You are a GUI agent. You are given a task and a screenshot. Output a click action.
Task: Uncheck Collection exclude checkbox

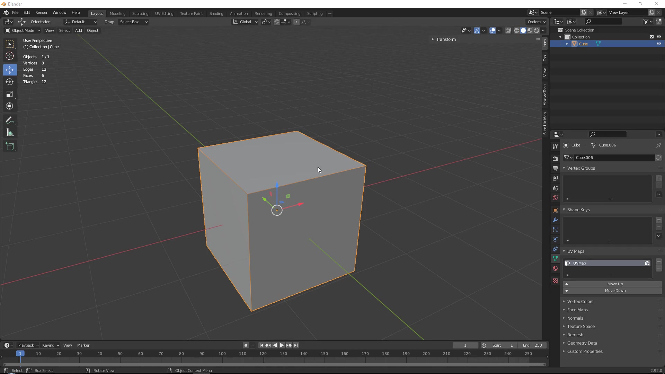pos(652,37)
